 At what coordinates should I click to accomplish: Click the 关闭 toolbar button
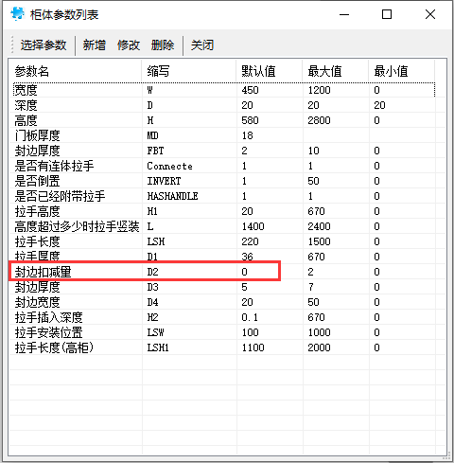click(202, 45)
